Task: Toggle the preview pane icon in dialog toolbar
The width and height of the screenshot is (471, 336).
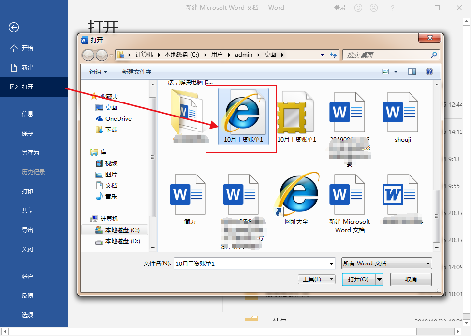Action: [x=412, y=72]
